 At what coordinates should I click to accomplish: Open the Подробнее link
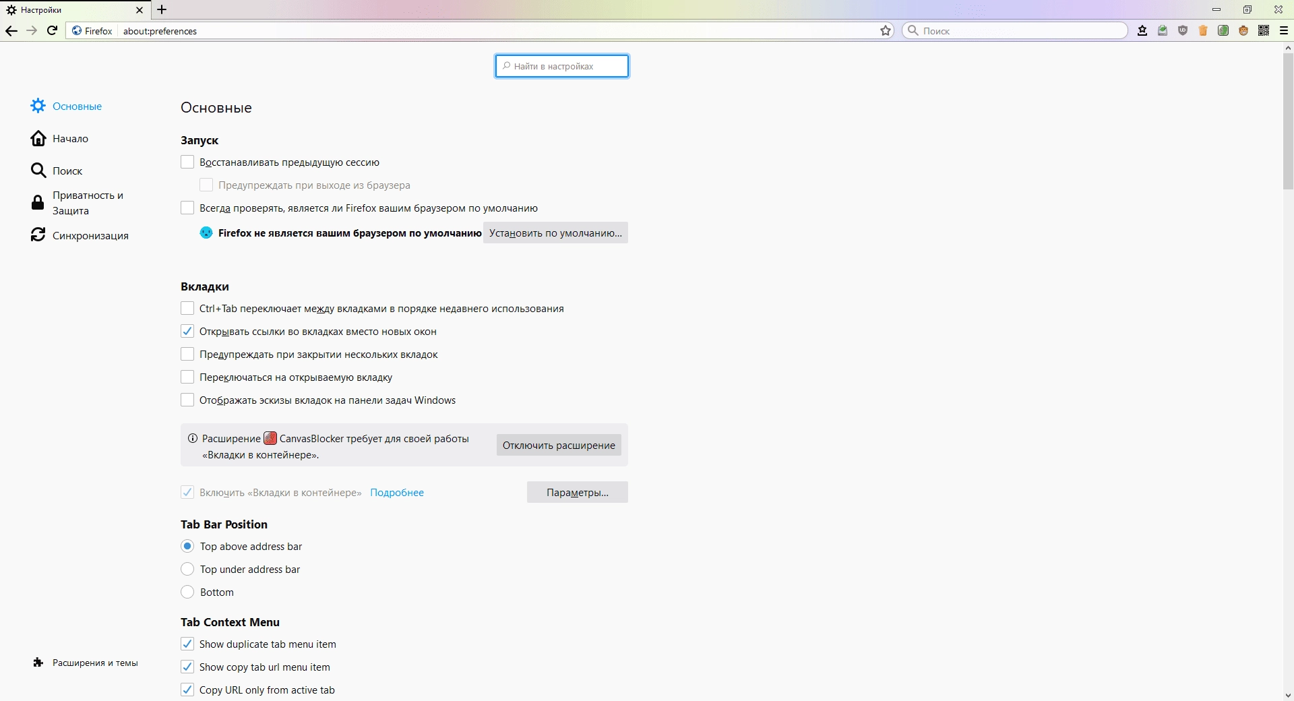[x=397, y=492]
